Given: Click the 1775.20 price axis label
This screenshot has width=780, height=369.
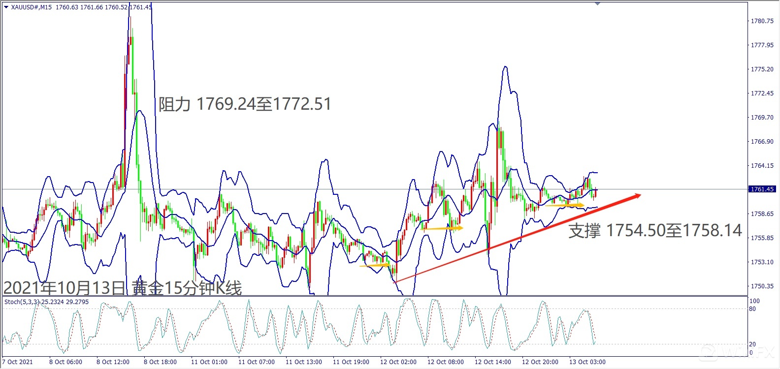Looking at the screenshot, I should click(x=762, y=69).
